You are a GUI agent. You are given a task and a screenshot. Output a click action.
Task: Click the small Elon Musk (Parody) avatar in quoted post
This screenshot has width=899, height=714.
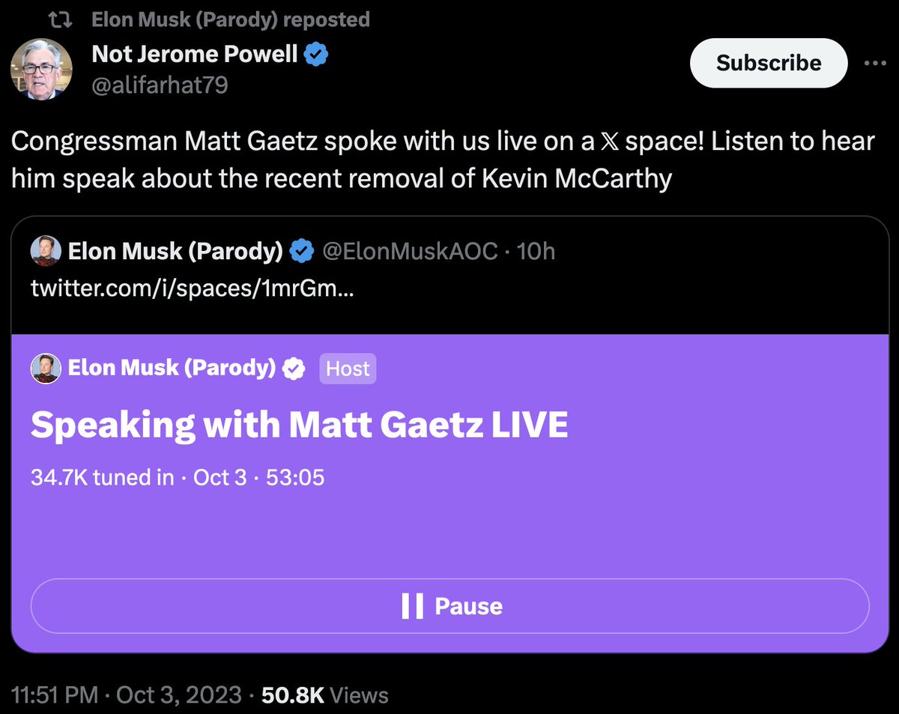click(x=46, y=252)
